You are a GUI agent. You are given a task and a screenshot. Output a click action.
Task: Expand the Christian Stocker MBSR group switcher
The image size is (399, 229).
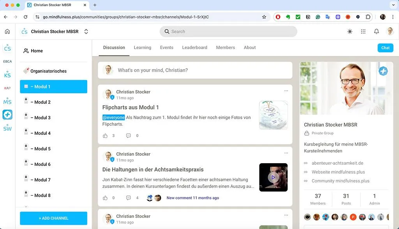(86, 32)
